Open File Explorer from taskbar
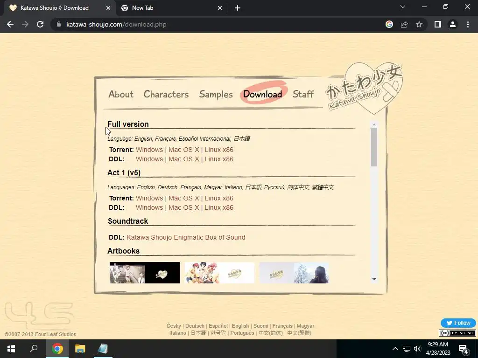The image size is (478, 358). pos(80,349)
